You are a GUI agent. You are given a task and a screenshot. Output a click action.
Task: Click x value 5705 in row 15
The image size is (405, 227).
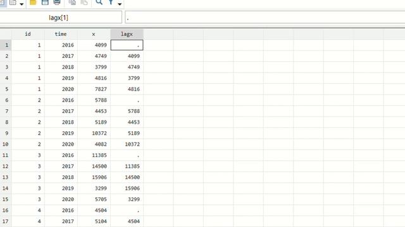[x=94, y=199]
